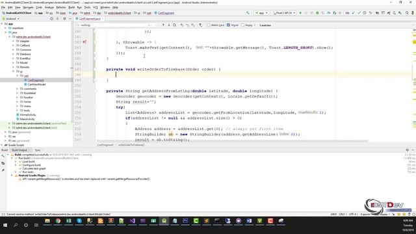
Task: Click the writeOrderToFirebase breadcrumb below editor
Action: coord(131,145)
